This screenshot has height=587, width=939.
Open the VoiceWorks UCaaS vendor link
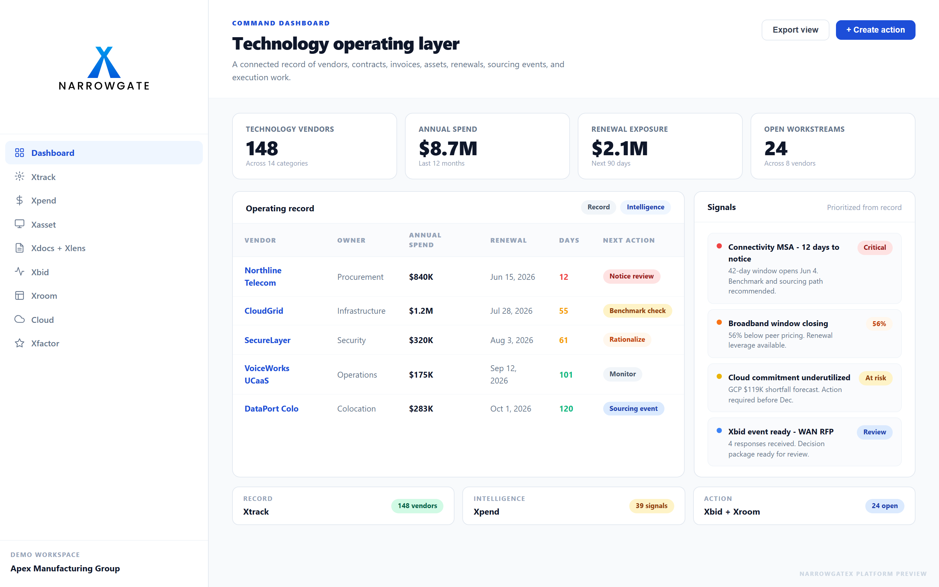coord(267,374)
